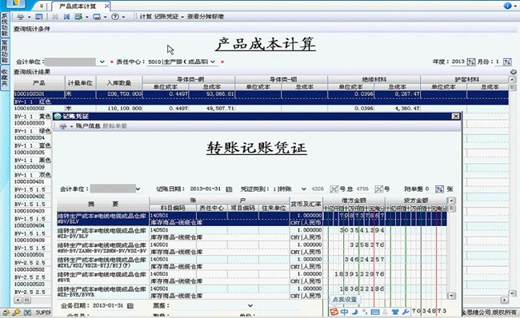This screenshot has width=520, height=318.
Task: Open calendar picker beside 记账日期 date
Action: point(229,189)
